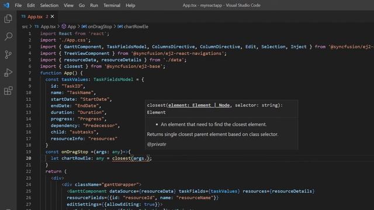Click the App.tsx breadcrumb segment
Image resolution: width=374 pixels, height=210 pixels.
coord(48,26)
